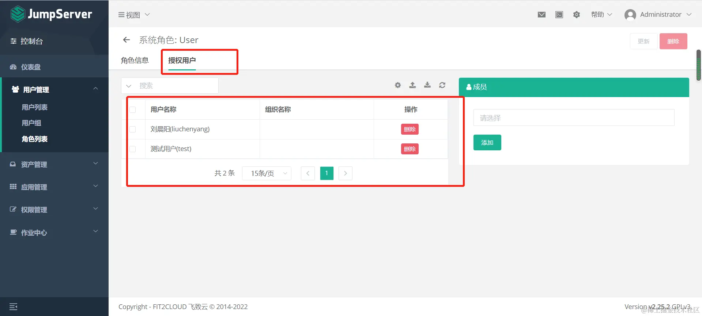Open system settings gear in header
The width and height of the screenshot is (702, 316).
coord(577,15)
